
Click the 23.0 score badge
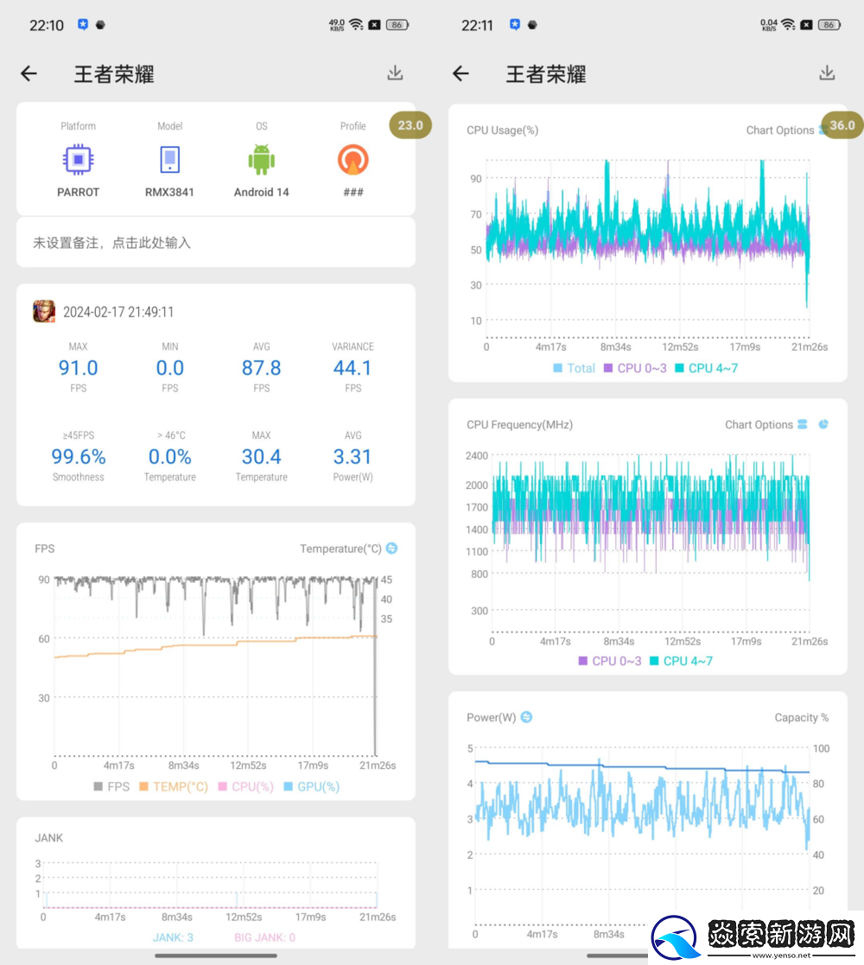coord(410,124)
